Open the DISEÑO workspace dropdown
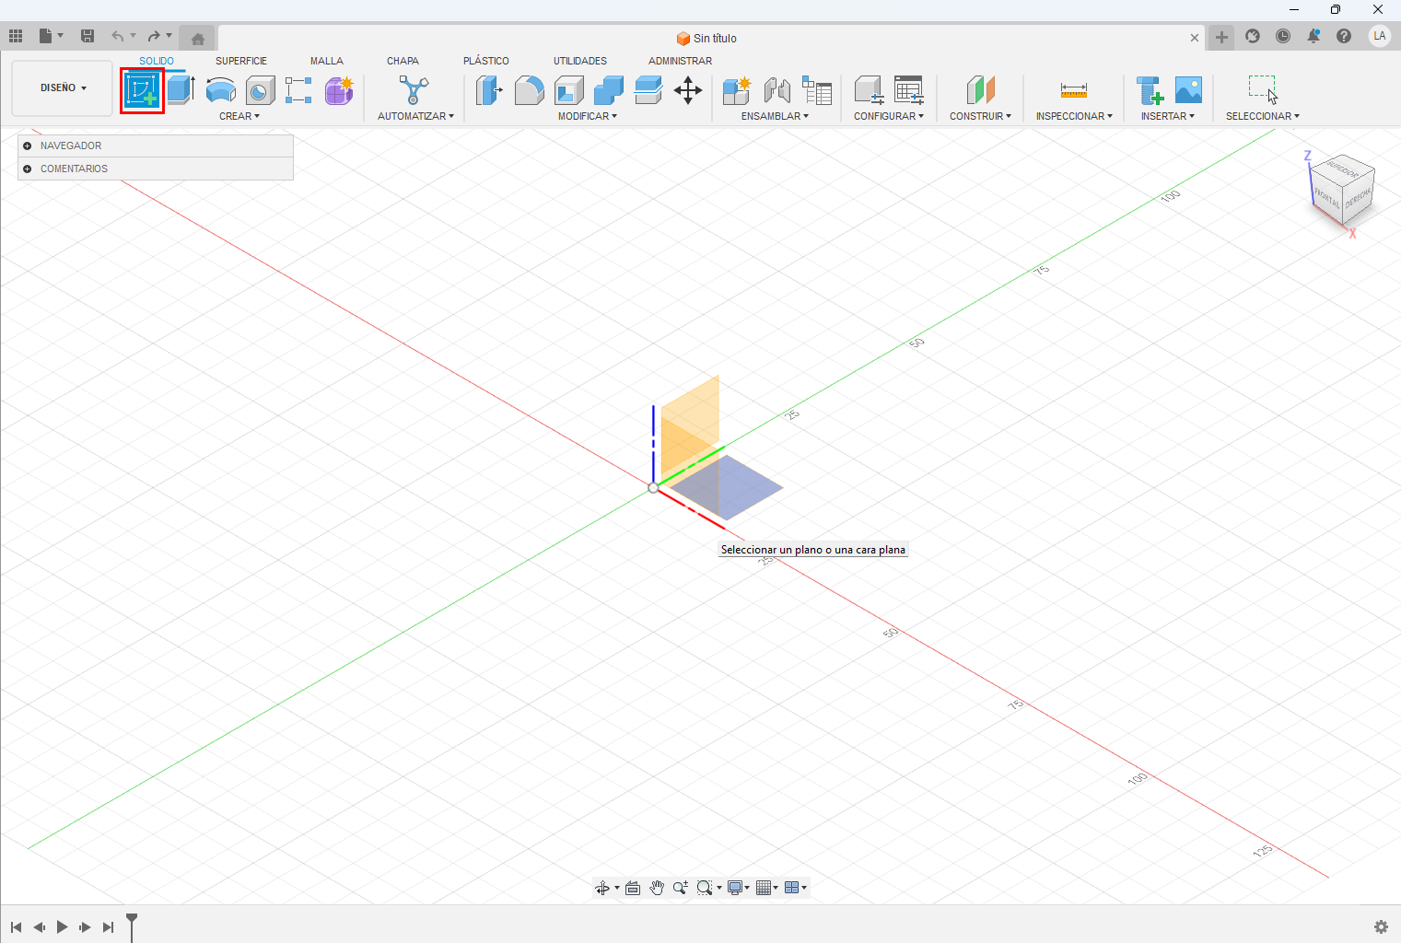This screenshot has width=1401, height=943. pyautogui.click(x=63, y=88)
